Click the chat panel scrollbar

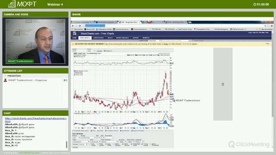click(x=66, y=145)
